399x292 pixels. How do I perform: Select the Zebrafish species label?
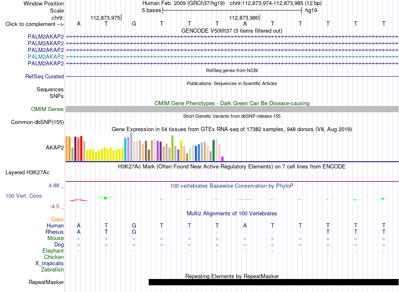[52, 269]
